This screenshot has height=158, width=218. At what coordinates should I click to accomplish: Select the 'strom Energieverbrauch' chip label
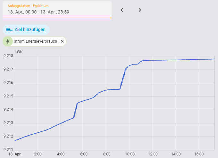click(36, 41)
